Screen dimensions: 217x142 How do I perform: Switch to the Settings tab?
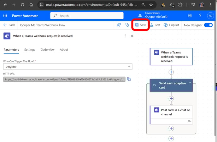[x=30, y=50]
